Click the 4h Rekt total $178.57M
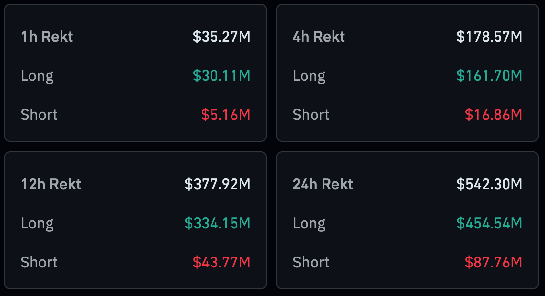545x296 pixels. 489,37
